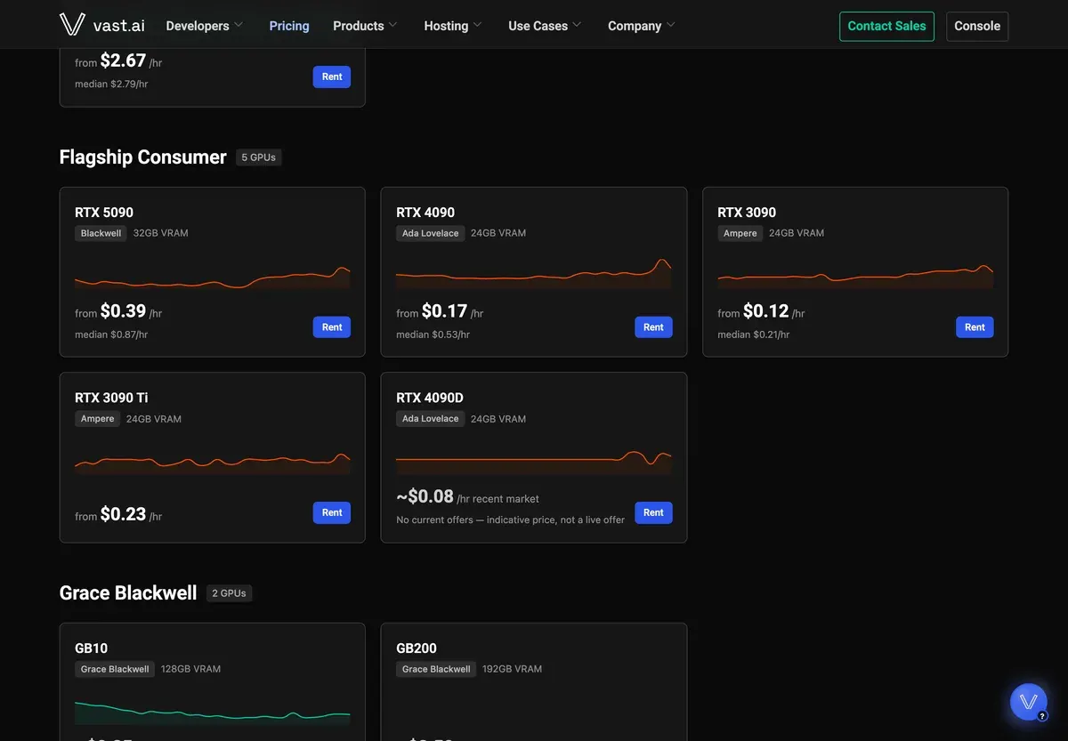Click Ada Lovelace tag on RTX 4090
The image size is (1068, 741).
point(431,233)
